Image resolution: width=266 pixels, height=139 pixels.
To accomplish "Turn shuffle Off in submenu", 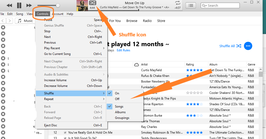I will point(125,99).
